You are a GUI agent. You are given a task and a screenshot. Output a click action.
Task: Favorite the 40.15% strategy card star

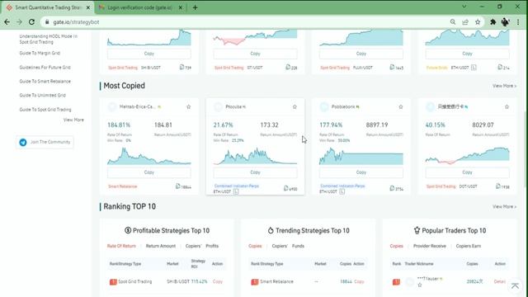click(x=507, y=106)
